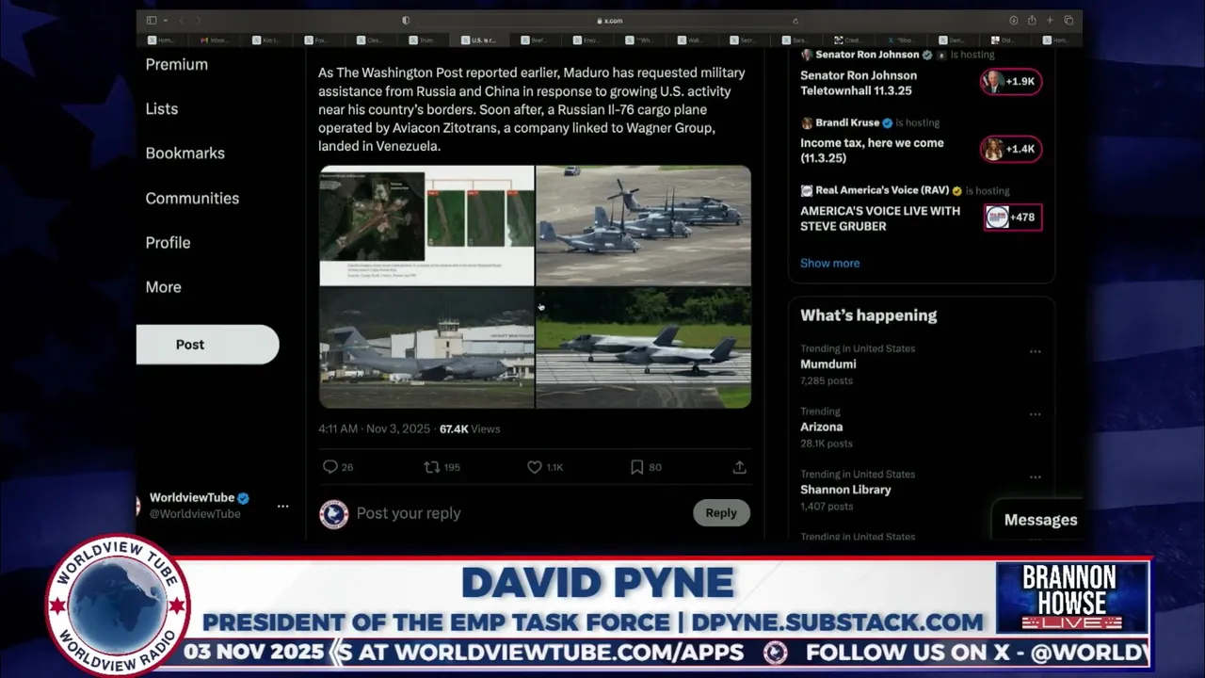Open more options for Mumdumi trend

coord(1036,351)
